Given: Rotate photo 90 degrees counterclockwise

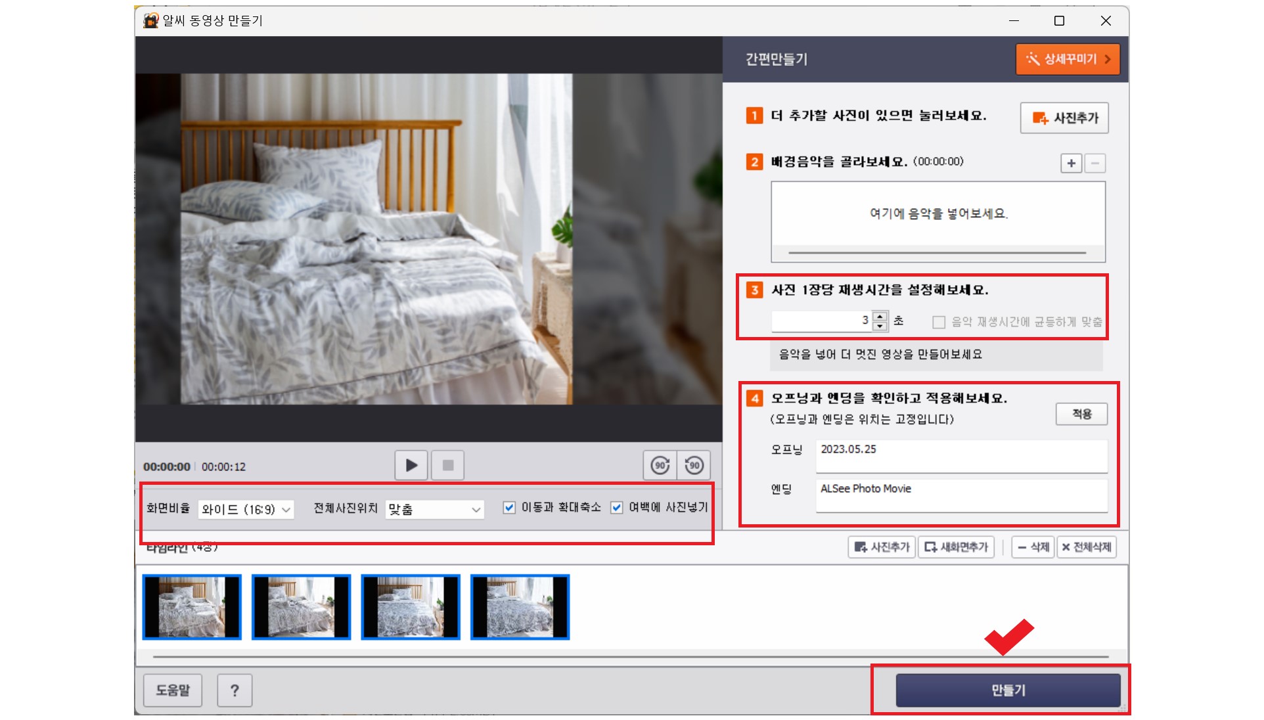Looking at the screenshot, I should (694, 466).
